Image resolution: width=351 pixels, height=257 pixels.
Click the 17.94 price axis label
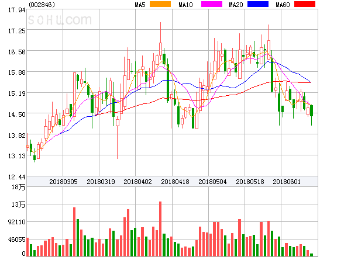click(17, 10)
